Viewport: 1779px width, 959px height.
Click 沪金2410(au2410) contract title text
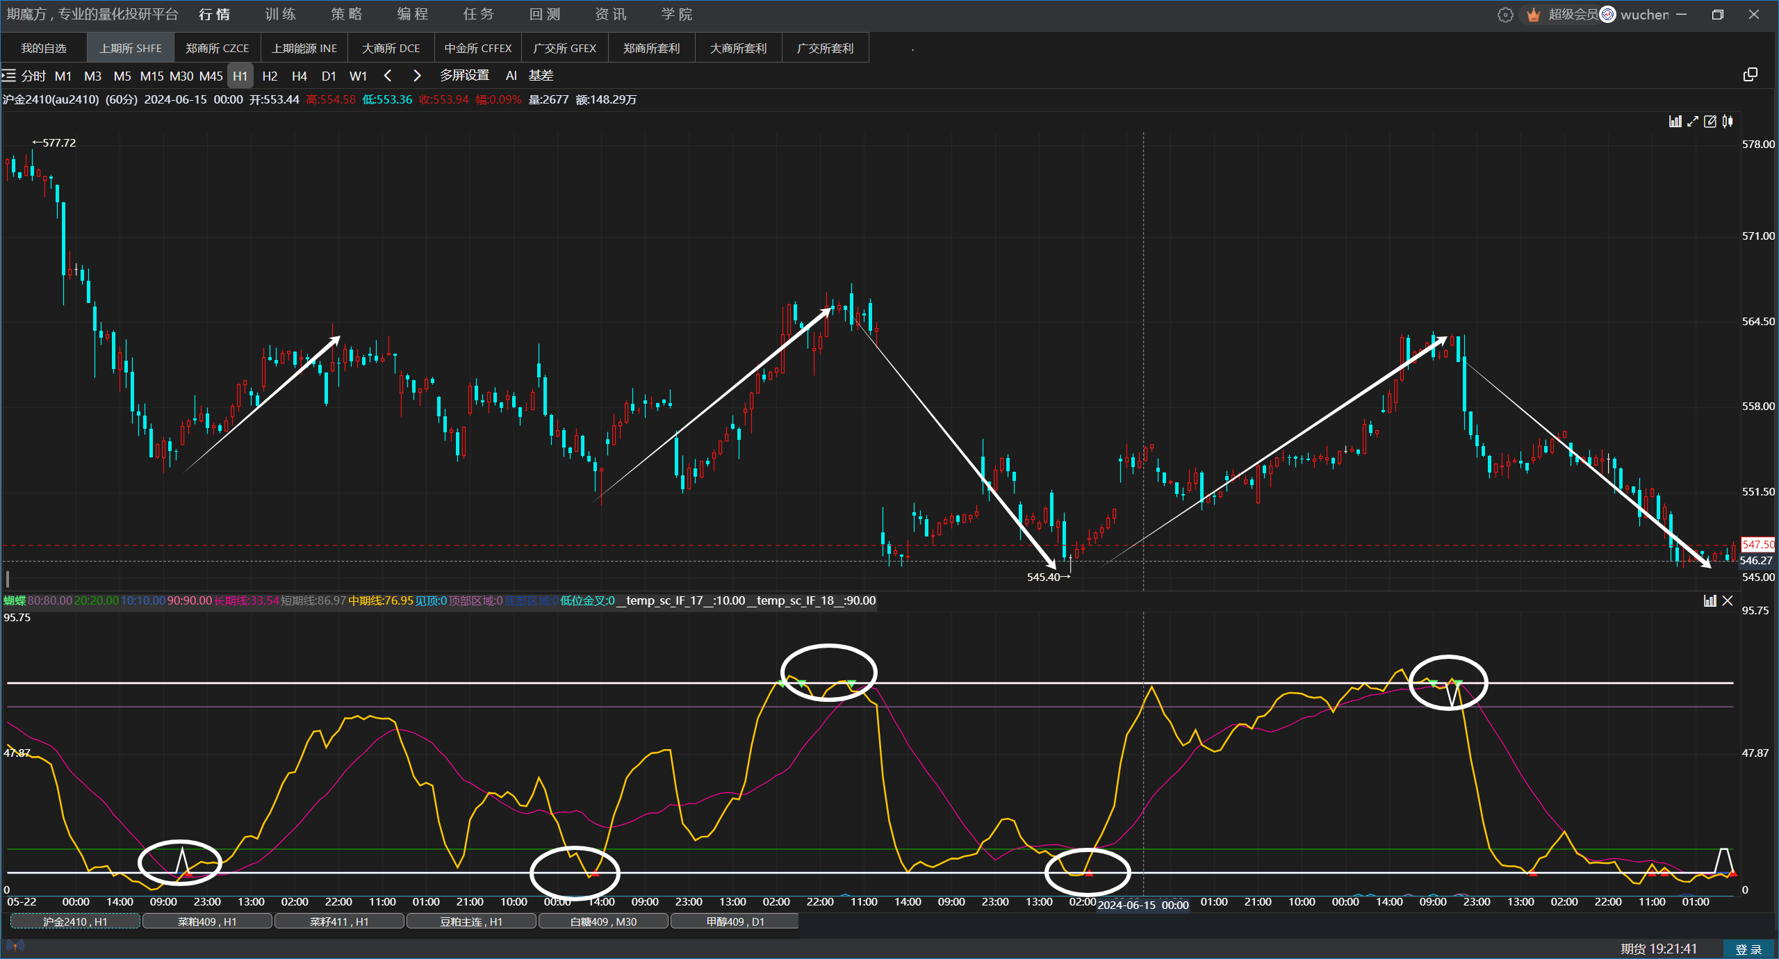(51, 99)
